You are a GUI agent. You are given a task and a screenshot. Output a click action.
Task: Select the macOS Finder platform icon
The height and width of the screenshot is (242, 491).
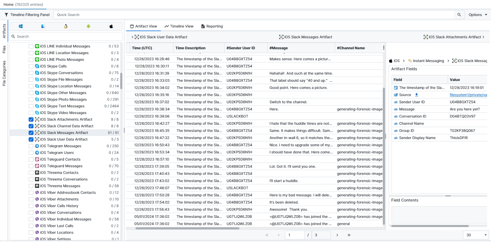pyautogui.click(x=43, y=26)
